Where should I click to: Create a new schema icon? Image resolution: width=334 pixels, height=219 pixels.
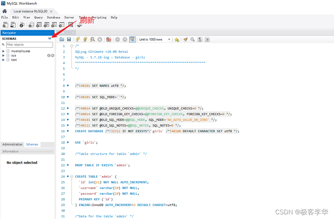coord(31,25)
